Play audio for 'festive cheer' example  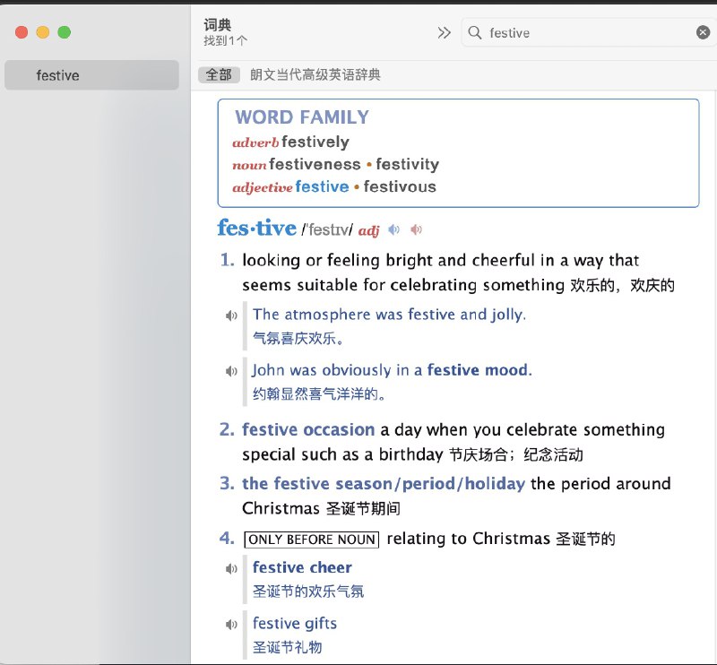coord(232,568)
